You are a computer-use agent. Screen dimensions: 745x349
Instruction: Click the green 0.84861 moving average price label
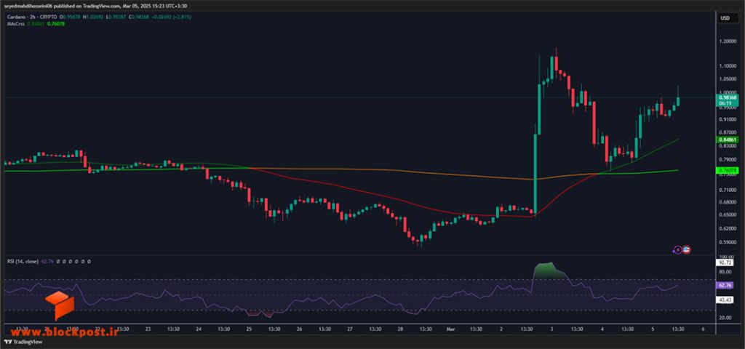727,140
